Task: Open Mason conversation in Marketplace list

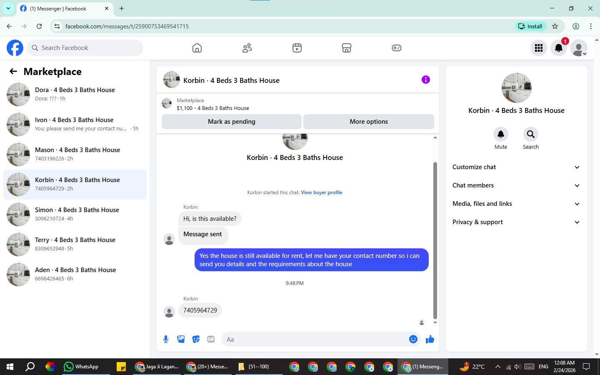Action: 75,155
